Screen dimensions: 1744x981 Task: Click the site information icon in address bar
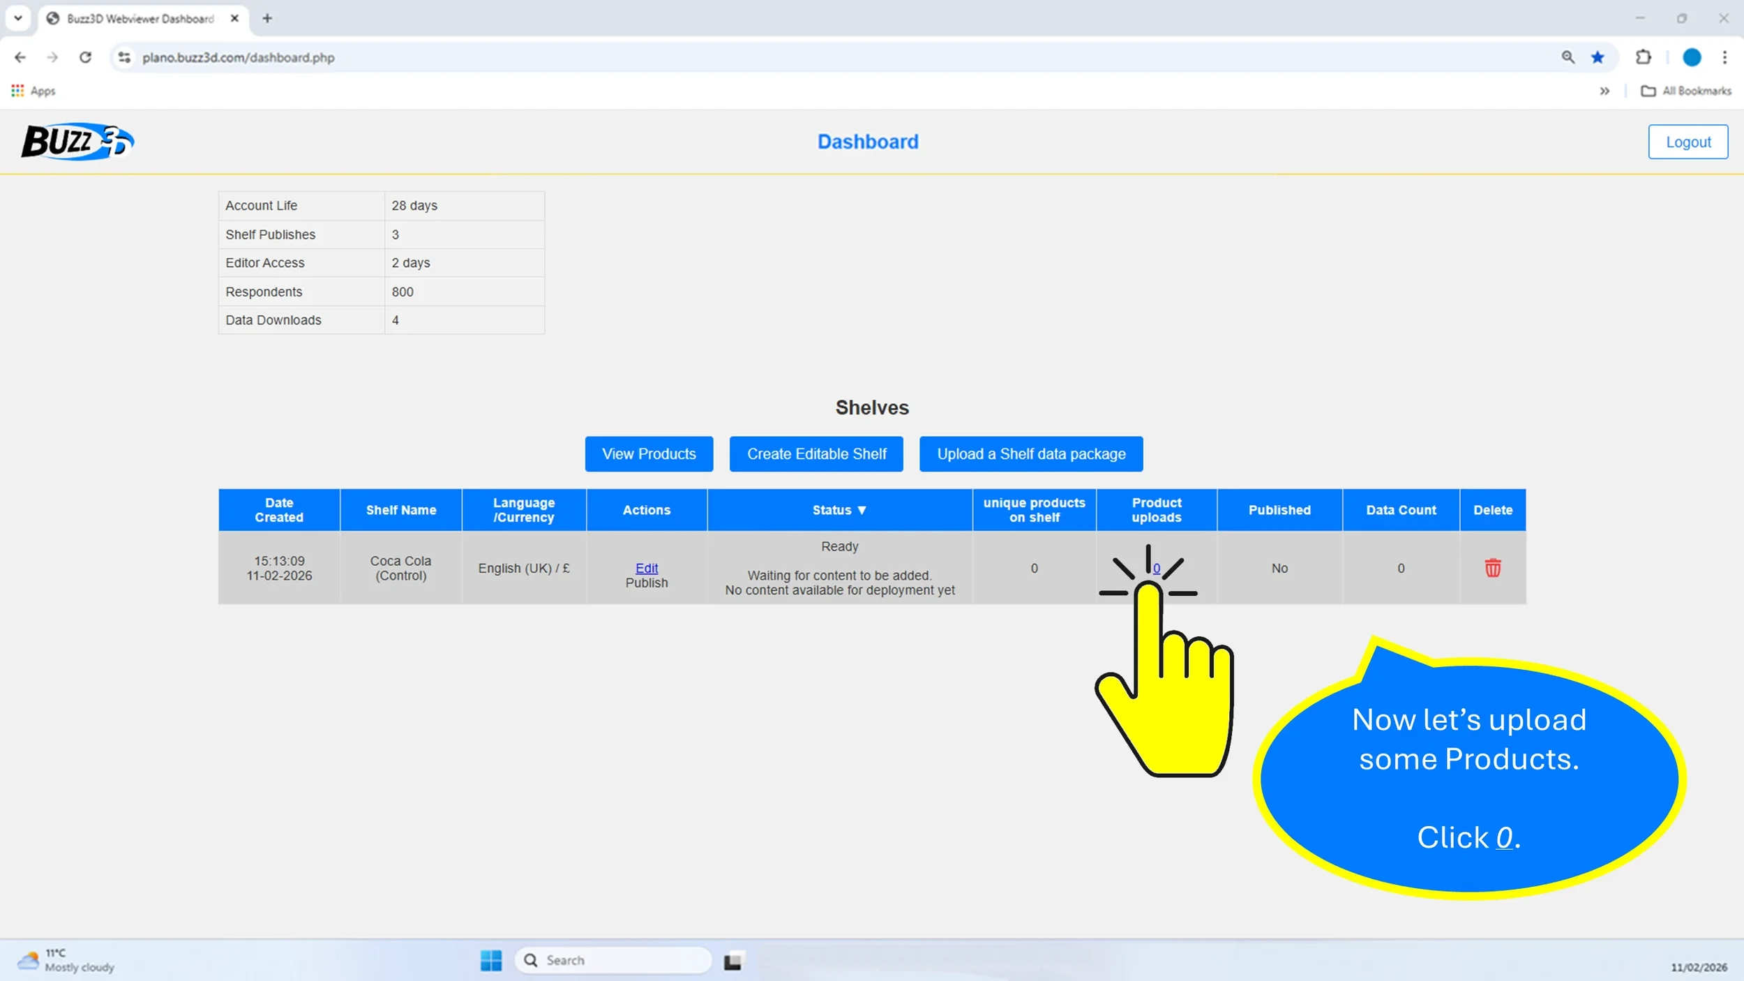125,57
